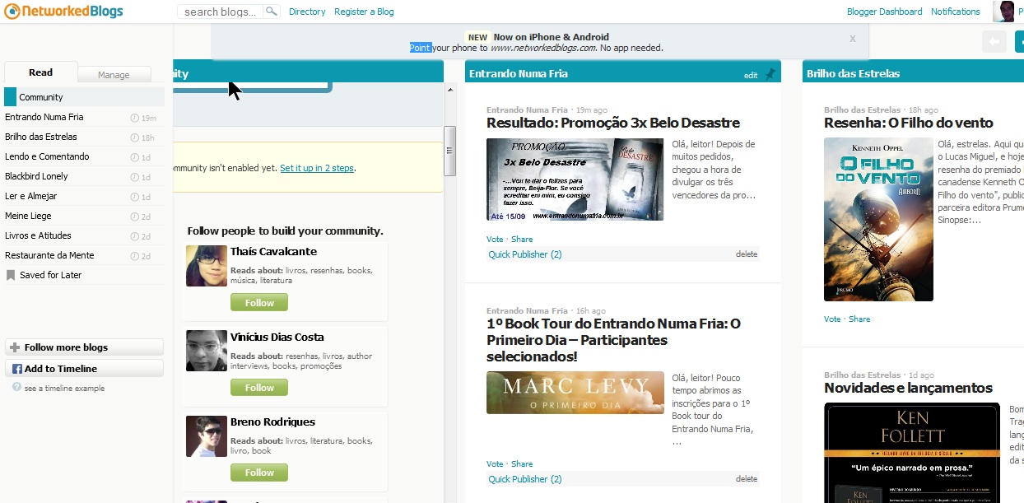Select Entrando Numa Fria in the sidebar
The height and width of the screenshot is (503, 1024).
pyautogui.click(x=84, y=117)
